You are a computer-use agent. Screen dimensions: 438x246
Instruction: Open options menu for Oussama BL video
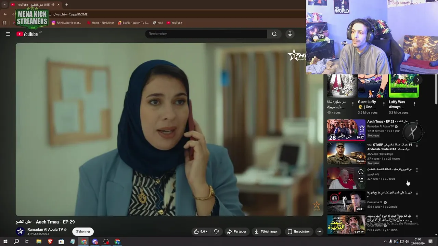click(417, 193)
